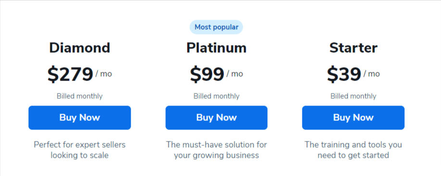Image resolution: width=441 pixels, height=176 pixels.
Task: Click the / mo label beside $99
Action: 235,74
